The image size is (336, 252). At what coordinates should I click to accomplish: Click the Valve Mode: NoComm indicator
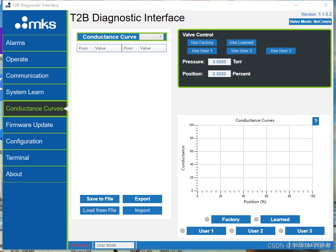click(310, 22)
